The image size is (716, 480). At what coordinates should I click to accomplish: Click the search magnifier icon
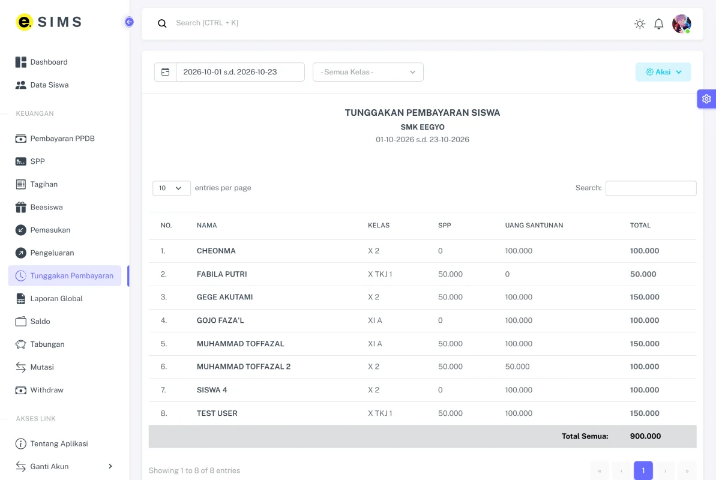click(162, 23)
